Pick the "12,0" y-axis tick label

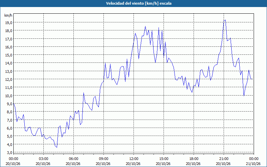[x=8, y=79]
